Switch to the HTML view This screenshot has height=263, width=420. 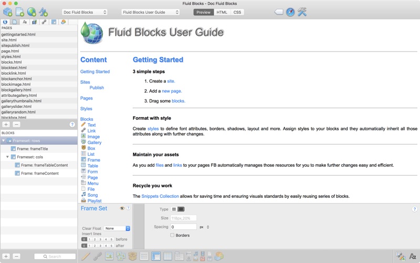tap(222, 12)
